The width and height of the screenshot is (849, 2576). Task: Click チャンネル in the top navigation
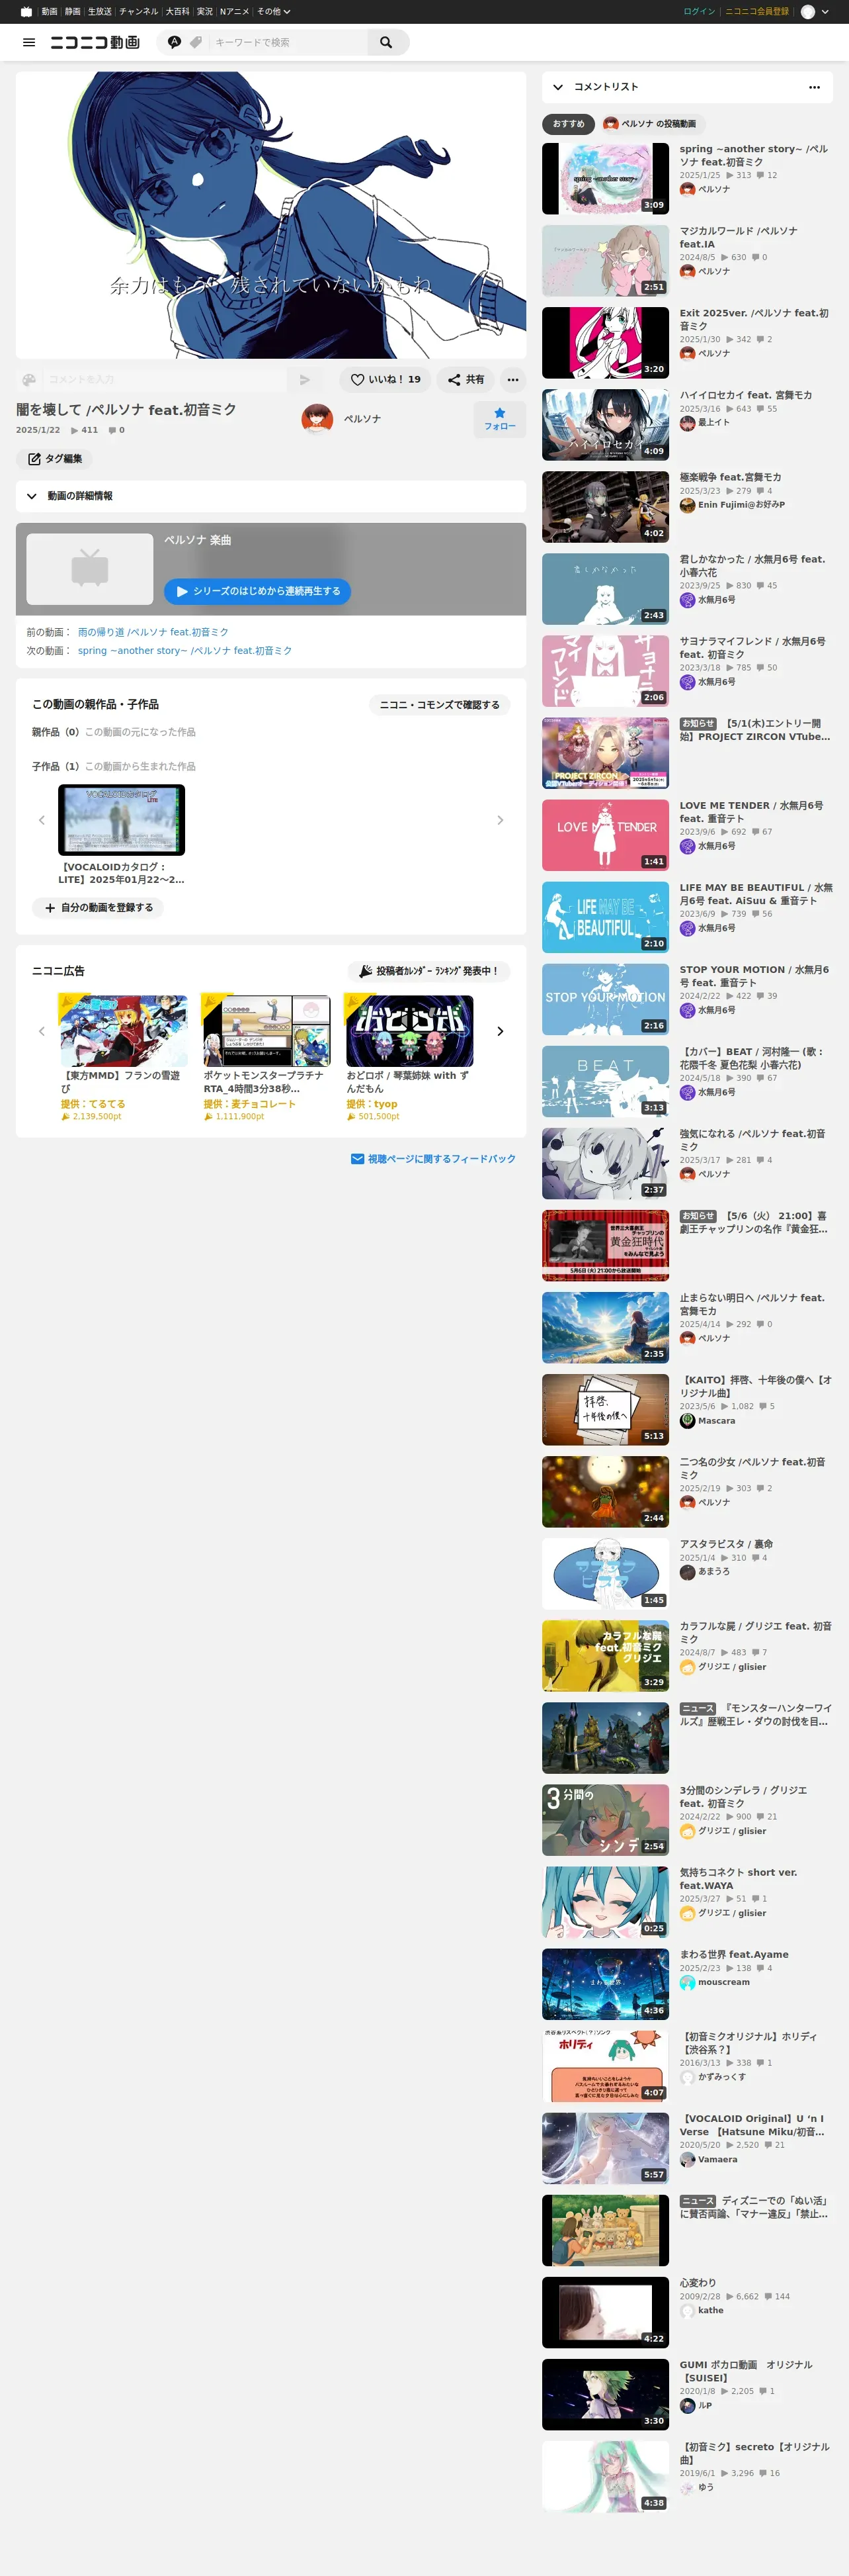[x=138, y=12]
